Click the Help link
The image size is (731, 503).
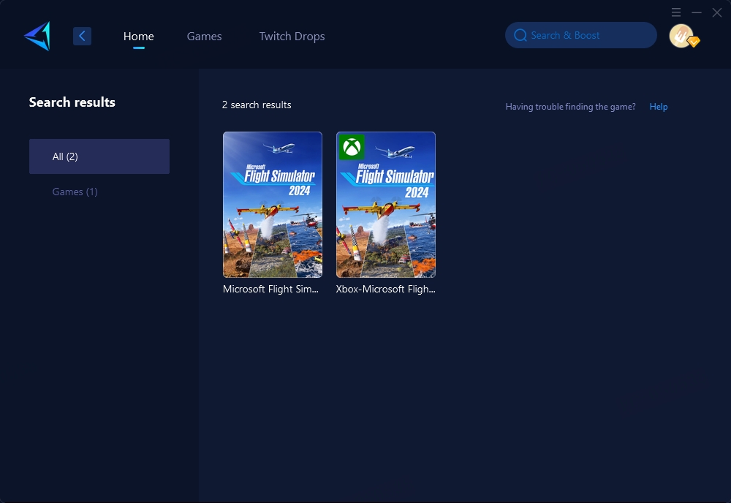659,107
